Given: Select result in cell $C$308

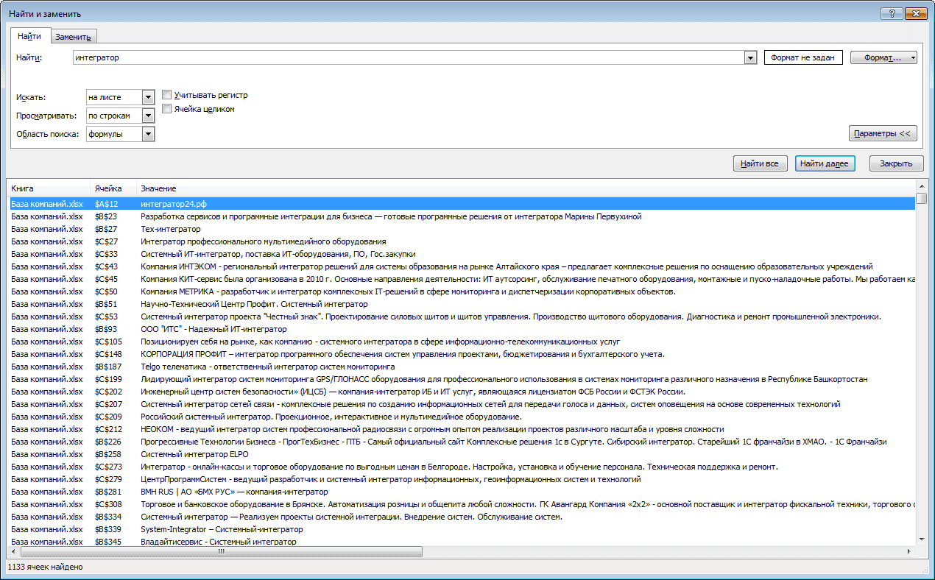Looking at the screenshot, I should [461, 504].
